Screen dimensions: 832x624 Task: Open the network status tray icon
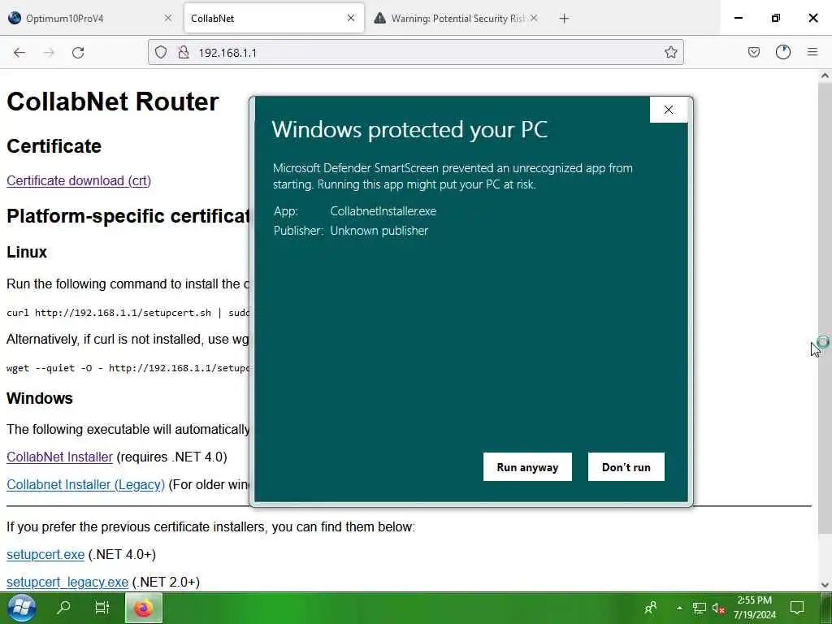point(700,608)
